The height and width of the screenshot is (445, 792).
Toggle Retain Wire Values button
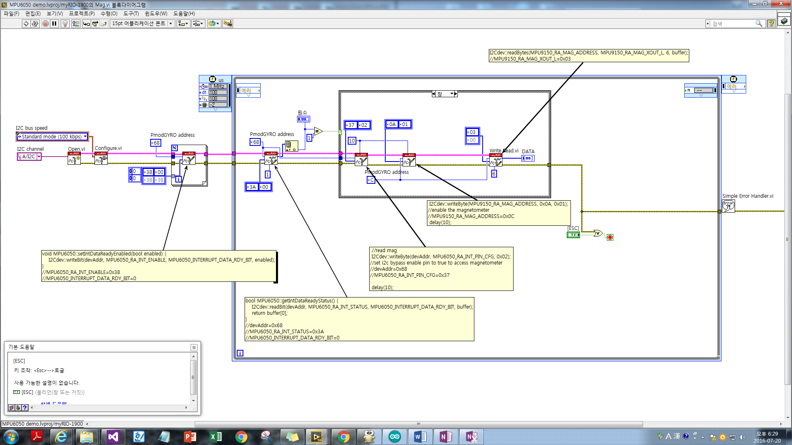[x=75, y=24]
